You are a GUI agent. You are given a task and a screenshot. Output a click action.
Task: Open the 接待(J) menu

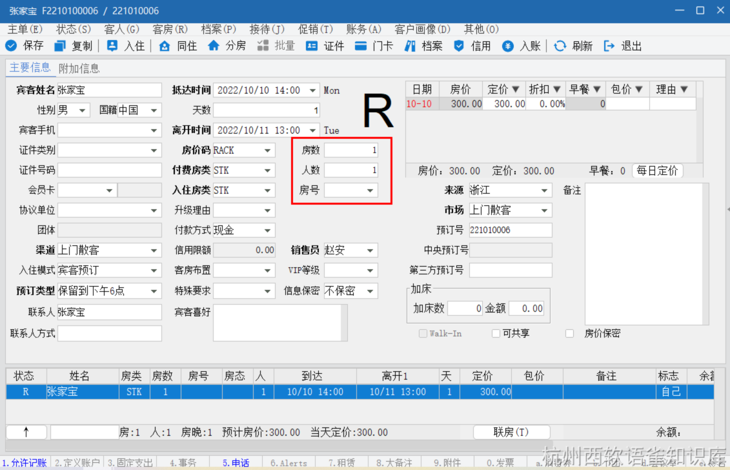click(267, 29)
